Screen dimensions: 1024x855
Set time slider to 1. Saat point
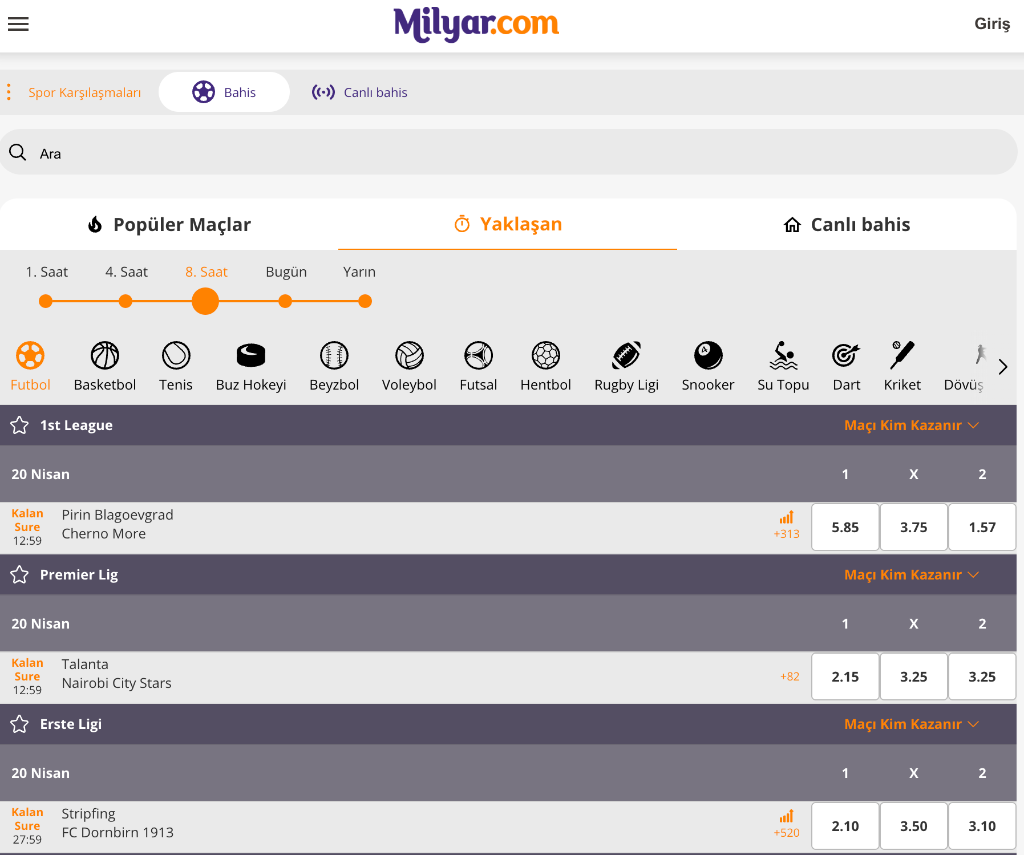click(x=46, y=301)
